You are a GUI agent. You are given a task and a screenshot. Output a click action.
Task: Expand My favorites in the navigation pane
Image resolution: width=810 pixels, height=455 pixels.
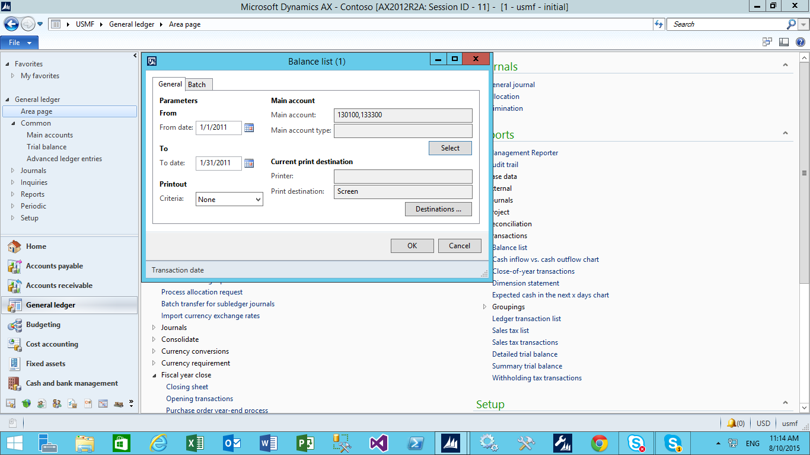coord(13,76)
